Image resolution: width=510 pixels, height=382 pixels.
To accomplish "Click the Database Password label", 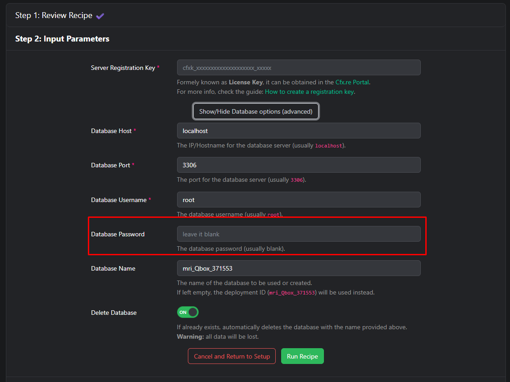I will click(118, 234).
